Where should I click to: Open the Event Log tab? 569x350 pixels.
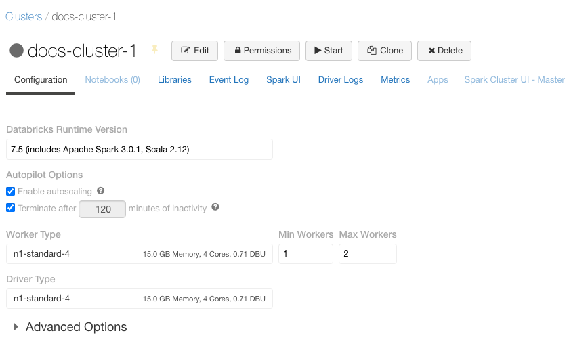tap(229, 80)
